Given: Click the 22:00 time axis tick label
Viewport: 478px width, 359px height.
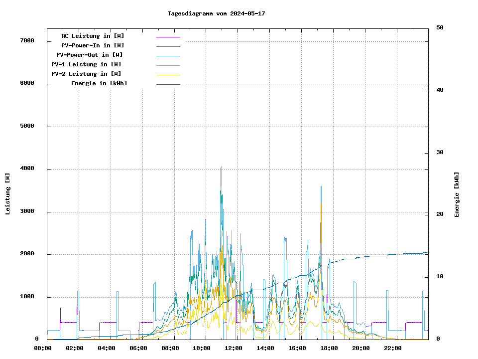Looking at the screenshot, I should 393,348.
